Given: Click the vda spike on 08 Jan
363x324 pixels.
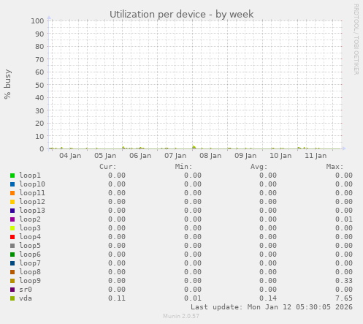Looking at the screenshot, I should tap(194, 147).
